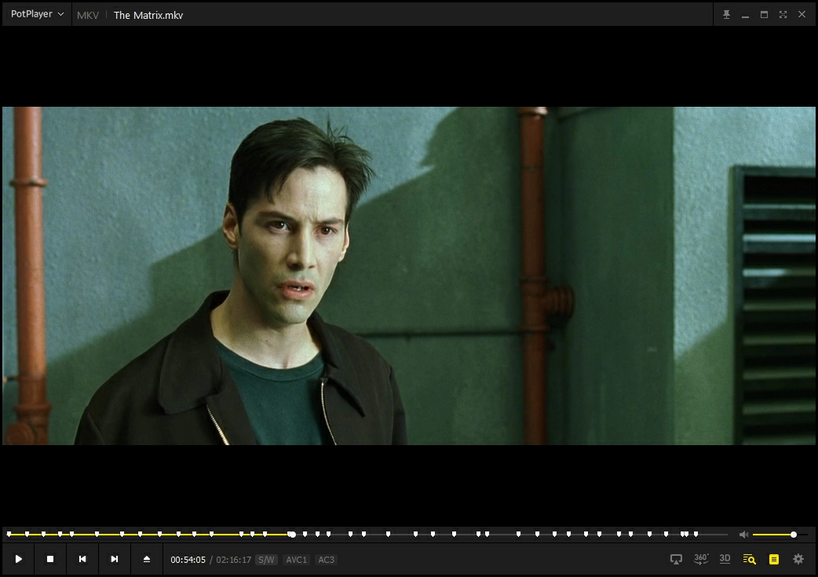Image resolution: width=818 pixels, height=577 pixels.
Task: Pin the window always on top
Action: point(726,15)
